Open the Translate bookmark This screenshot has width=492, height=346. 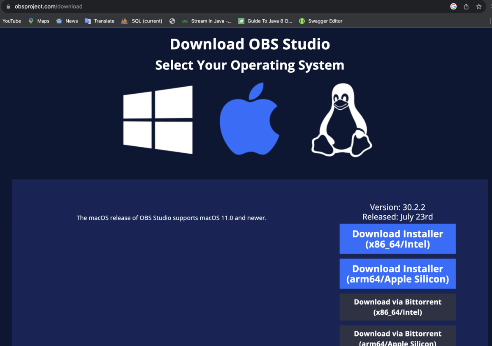[x=100, y=21]
